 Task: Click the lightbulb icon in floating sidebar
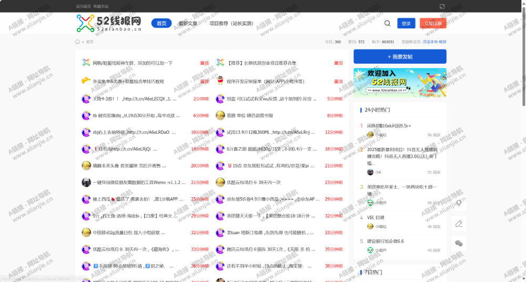point(459,203)
